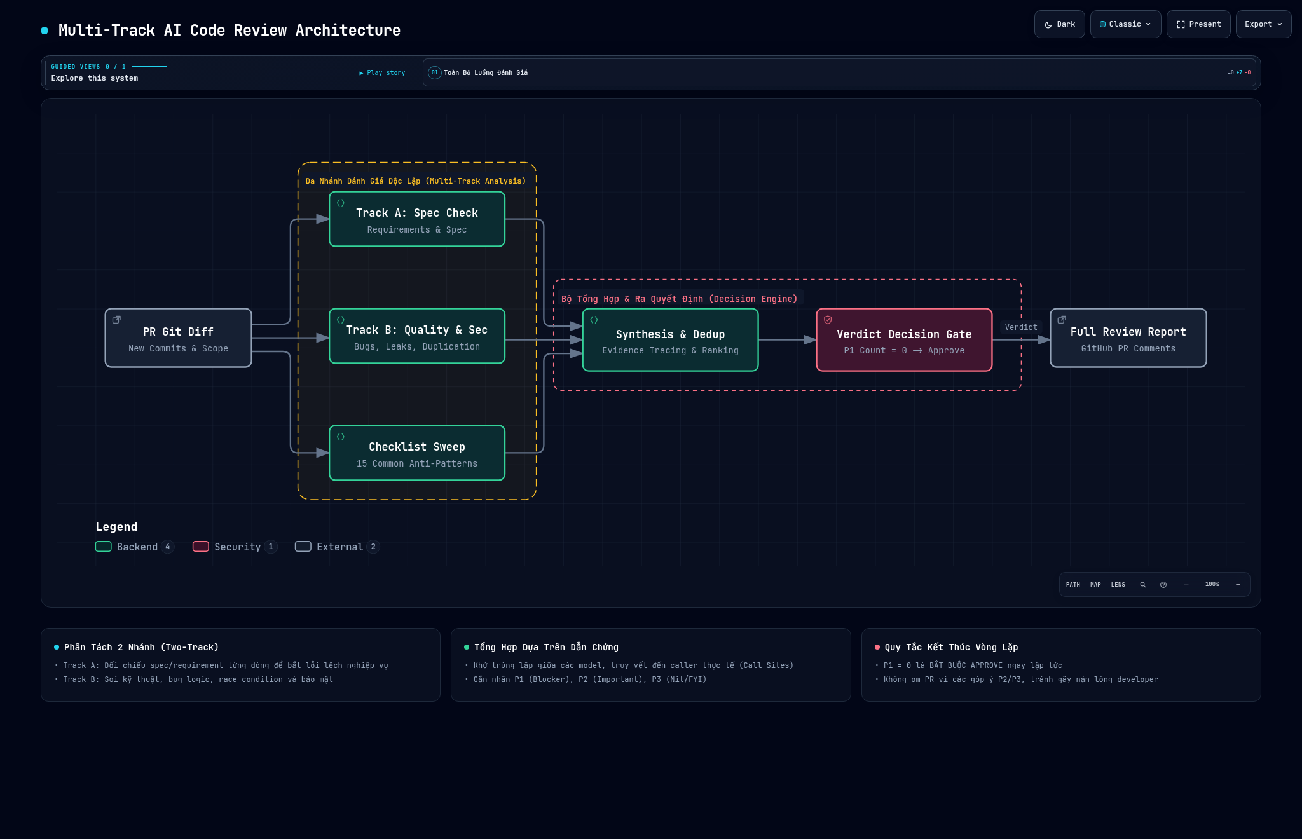Toggle Security category in the legend
The image size is (1302, 839).
click(x=235, y=547)
